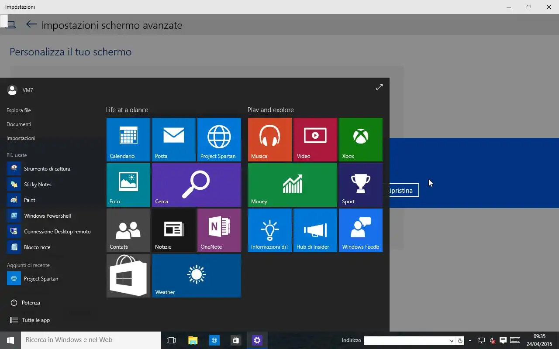
Task: Open the Foto tile
Action: pyautogui.click(x=128, y=185)
